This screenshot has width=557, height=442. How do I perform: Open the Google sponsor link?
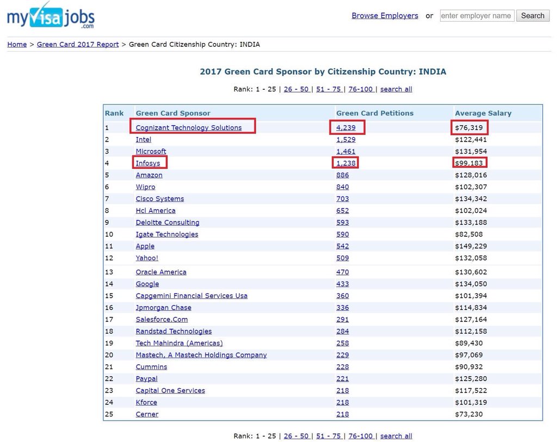(x=147, y=284)
